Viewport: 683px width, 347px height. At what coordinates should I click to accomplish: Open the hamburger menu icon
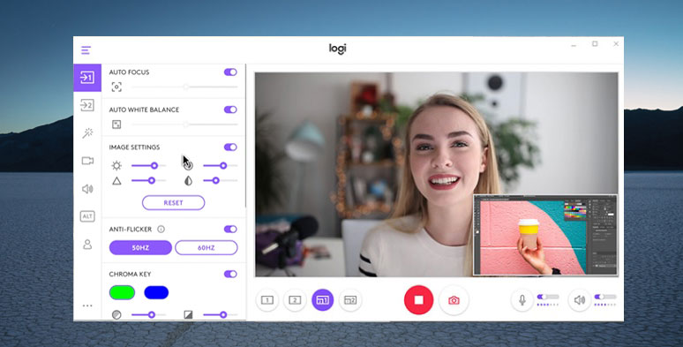(x=86, y=50)
